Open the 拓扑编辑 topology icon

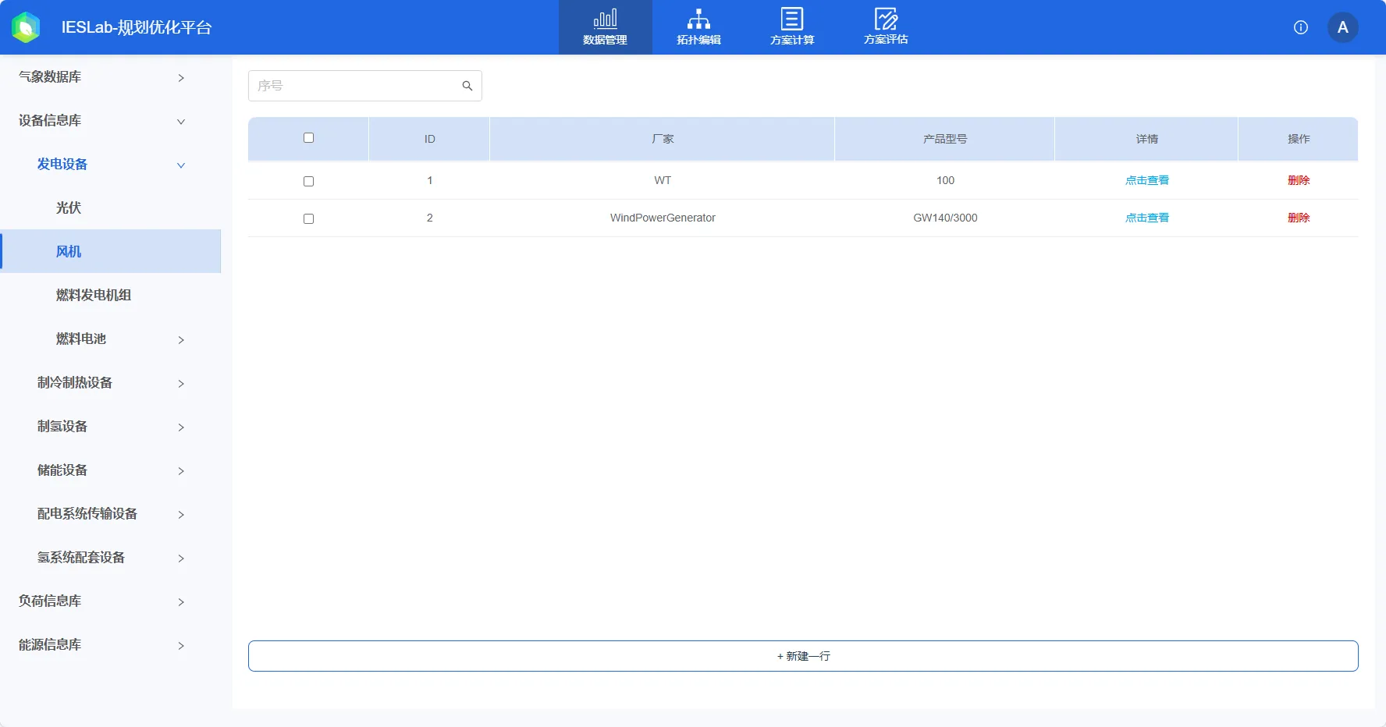tap(698, 18)
